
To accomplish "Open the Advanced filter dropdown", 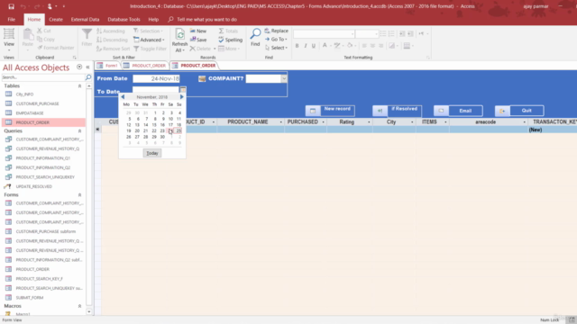I will click(x=149, y=40).
